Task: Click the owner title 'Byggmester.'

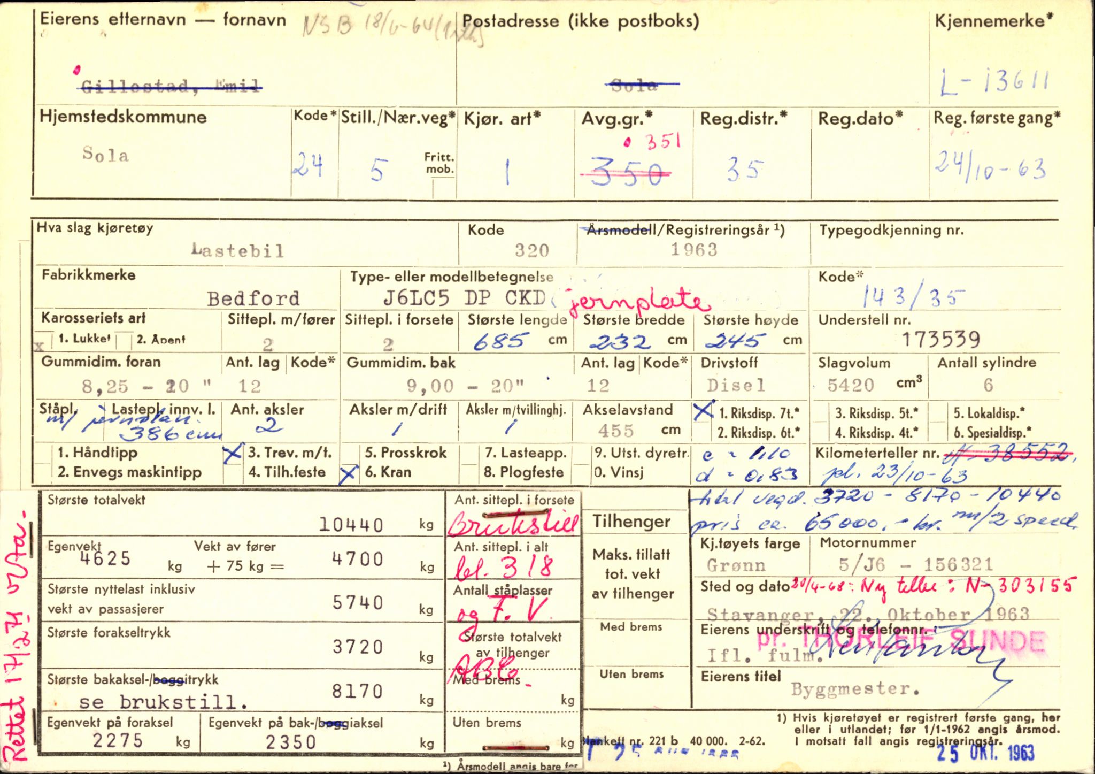Action: point(856,689)
